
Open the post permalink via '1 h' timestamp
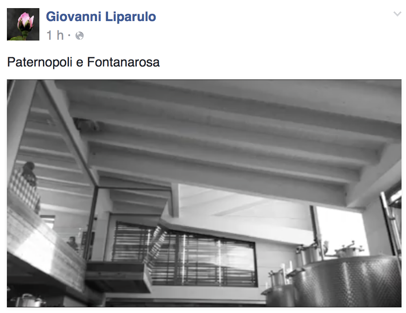pyautogui.click(x=55, y=35)
